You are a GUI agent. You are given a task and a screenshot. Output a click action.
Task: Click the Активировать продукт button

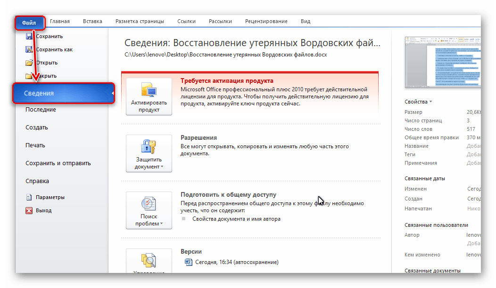149,96
